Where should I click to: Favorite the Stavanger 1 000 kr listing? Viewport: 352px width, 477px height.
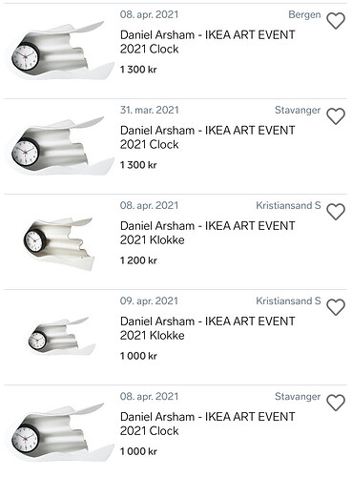click(x=336, y=403)
